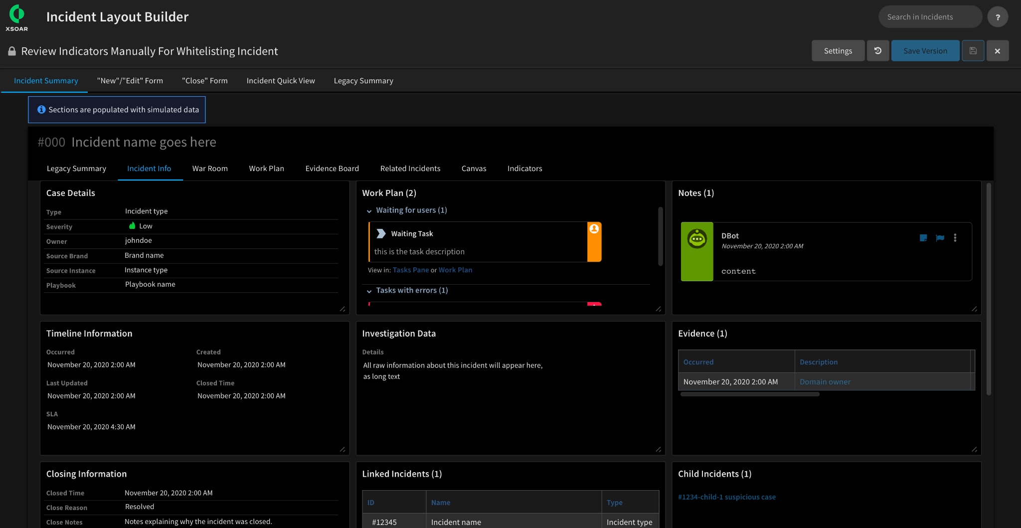The height and width of the screenshot is (528, 1021).
Task: Open the help question mark icon
Action: click(x=998, y=17)
